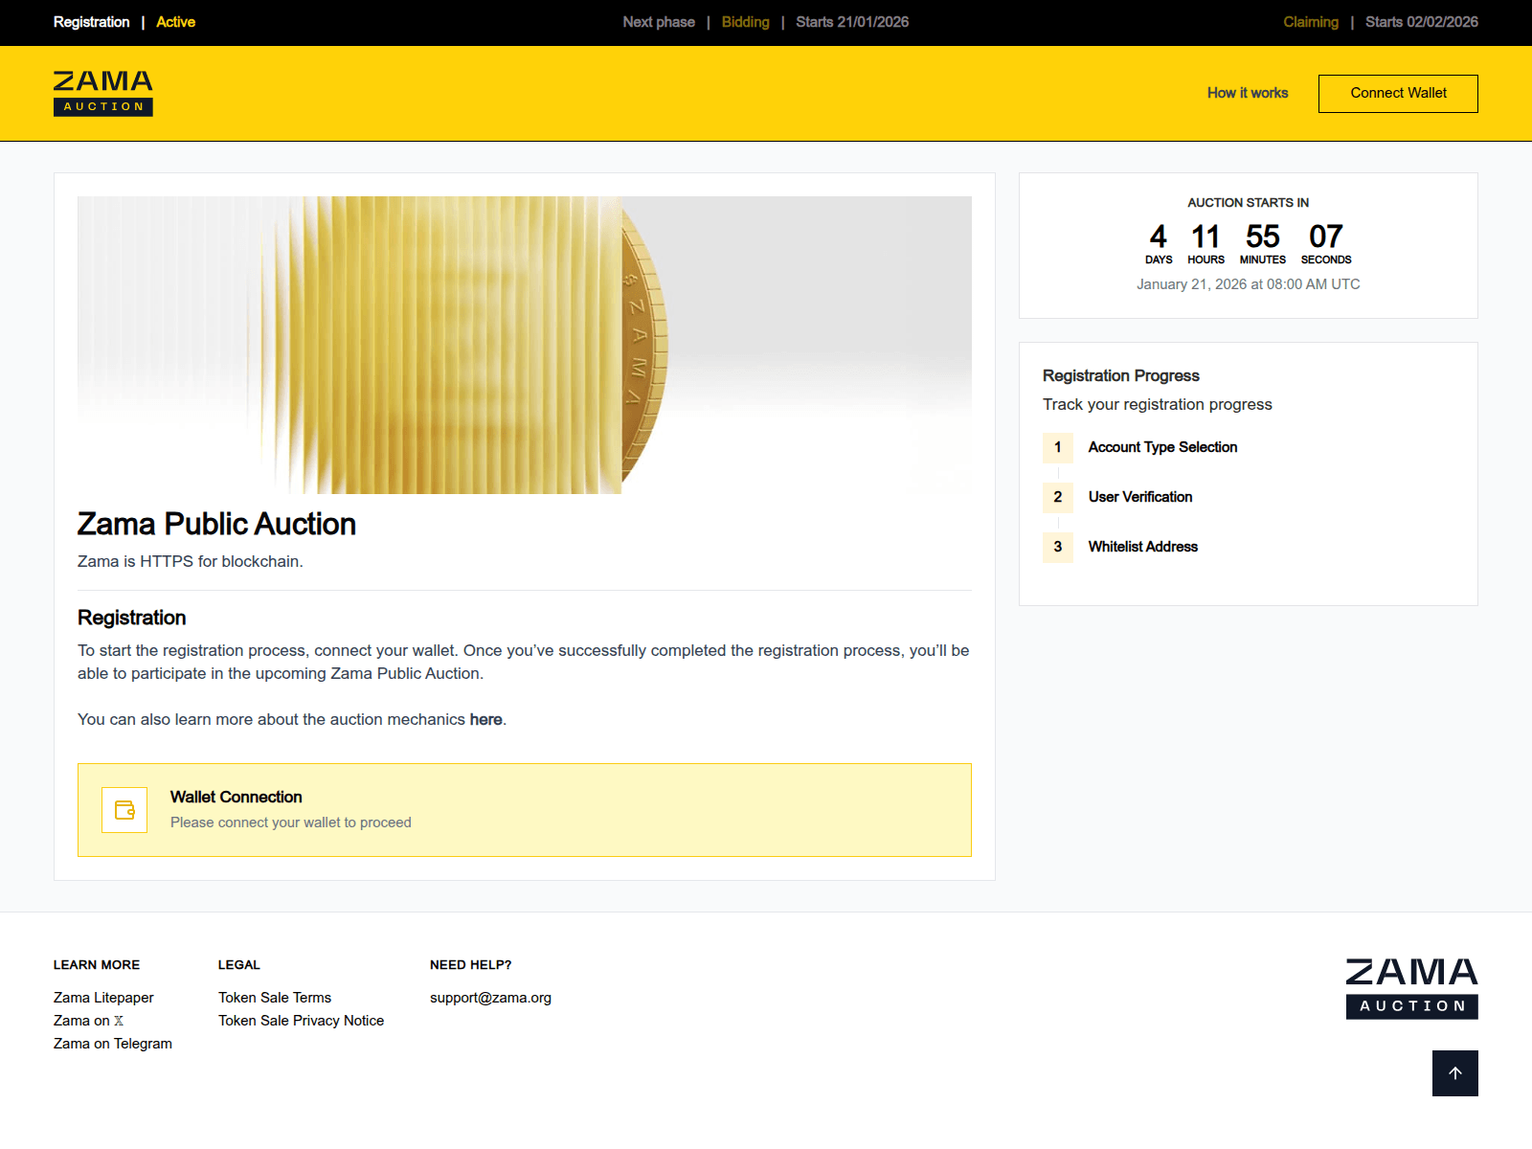The image size is (1532, 1149).
Task: Click the 'LEGAL' footer heading
Action: 239,965
